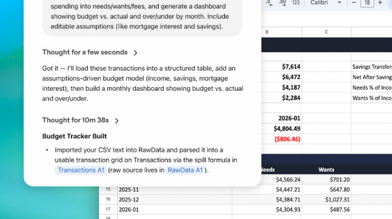
Task: Select column B header
Action: click(x=282, y=32)
